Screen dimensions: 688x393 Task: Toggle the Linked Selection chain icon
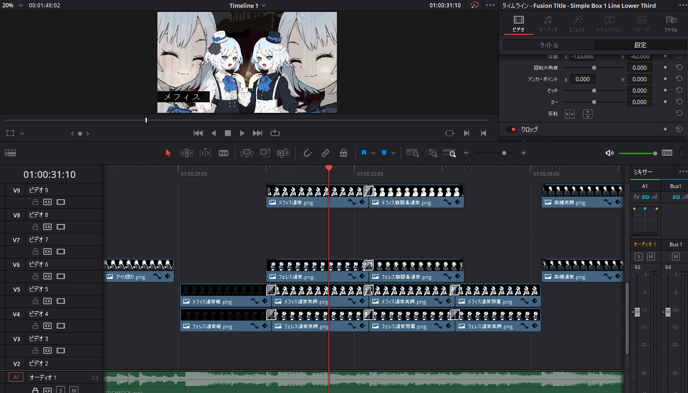(325, 153)
